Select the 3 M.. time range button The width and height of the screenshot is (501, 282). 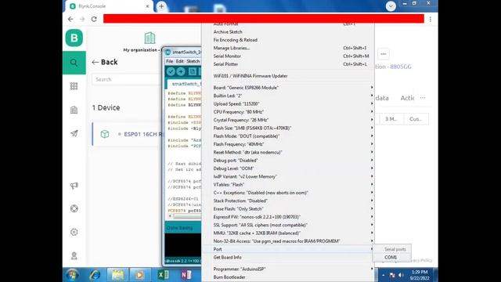[391, 119]
